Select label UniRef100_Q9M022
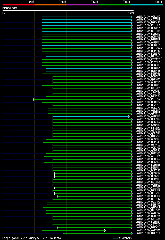165x240 pixels. tap(148, 102)
